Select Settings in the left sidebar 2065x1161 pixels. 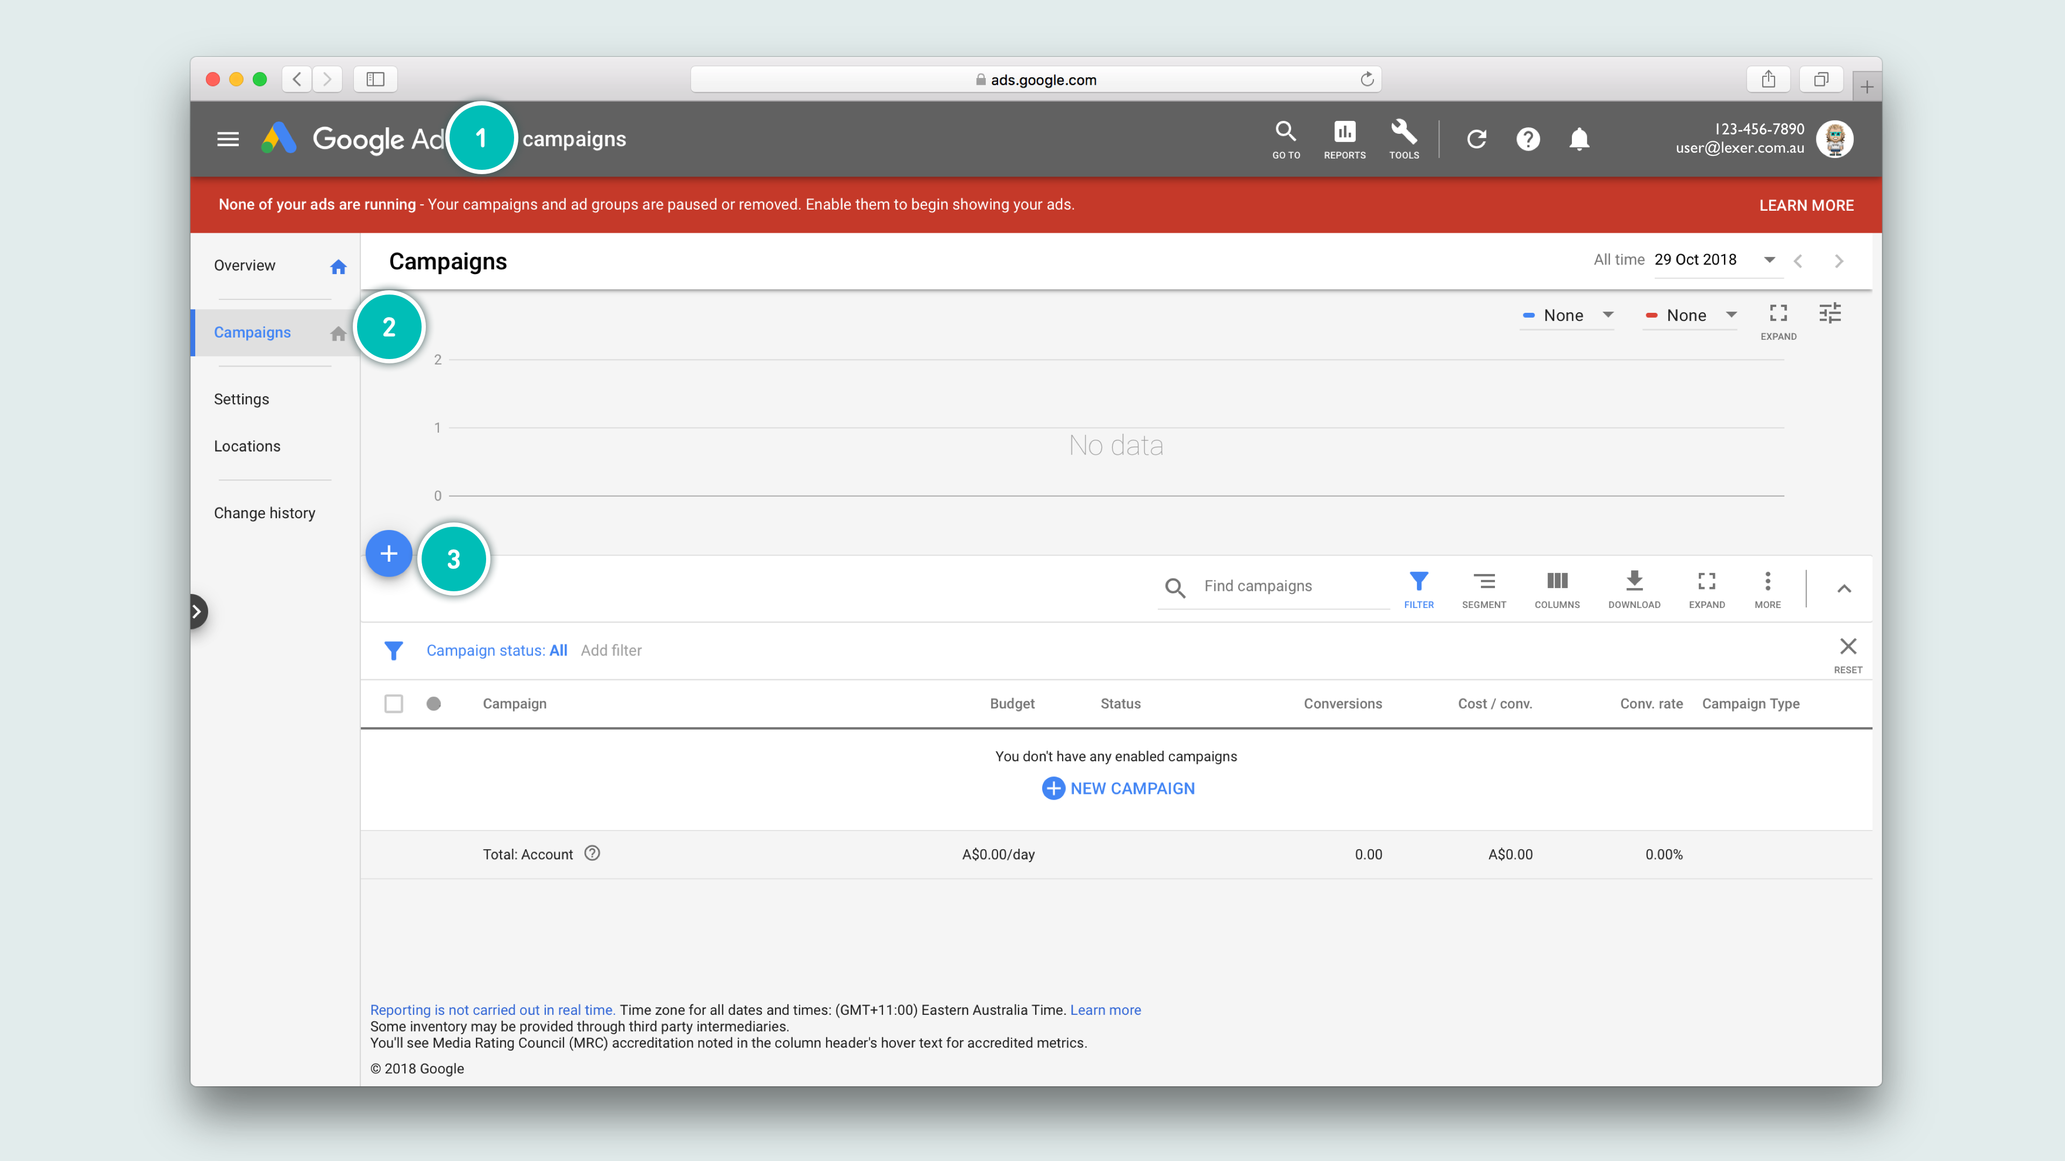(241, 399)
